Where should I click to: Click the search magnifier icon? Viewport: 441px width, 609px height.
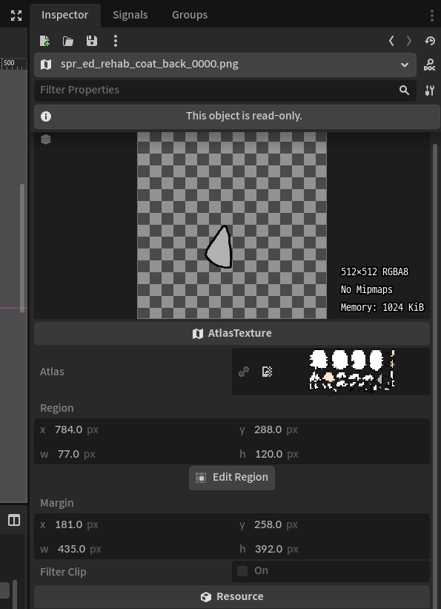pyautogui.click(x=404, y=90)
